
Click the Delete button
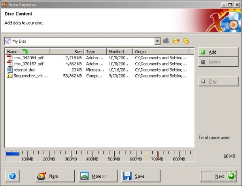click(x=218, y=62)
